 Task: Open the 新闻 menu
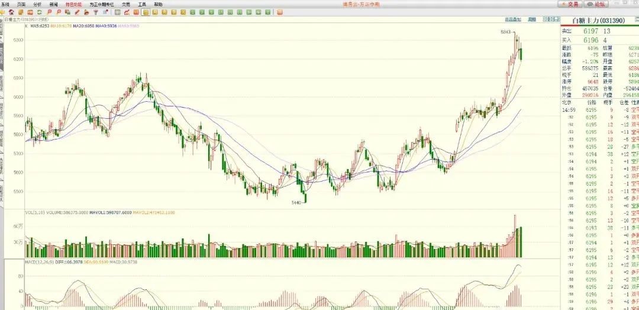point(53,4)
